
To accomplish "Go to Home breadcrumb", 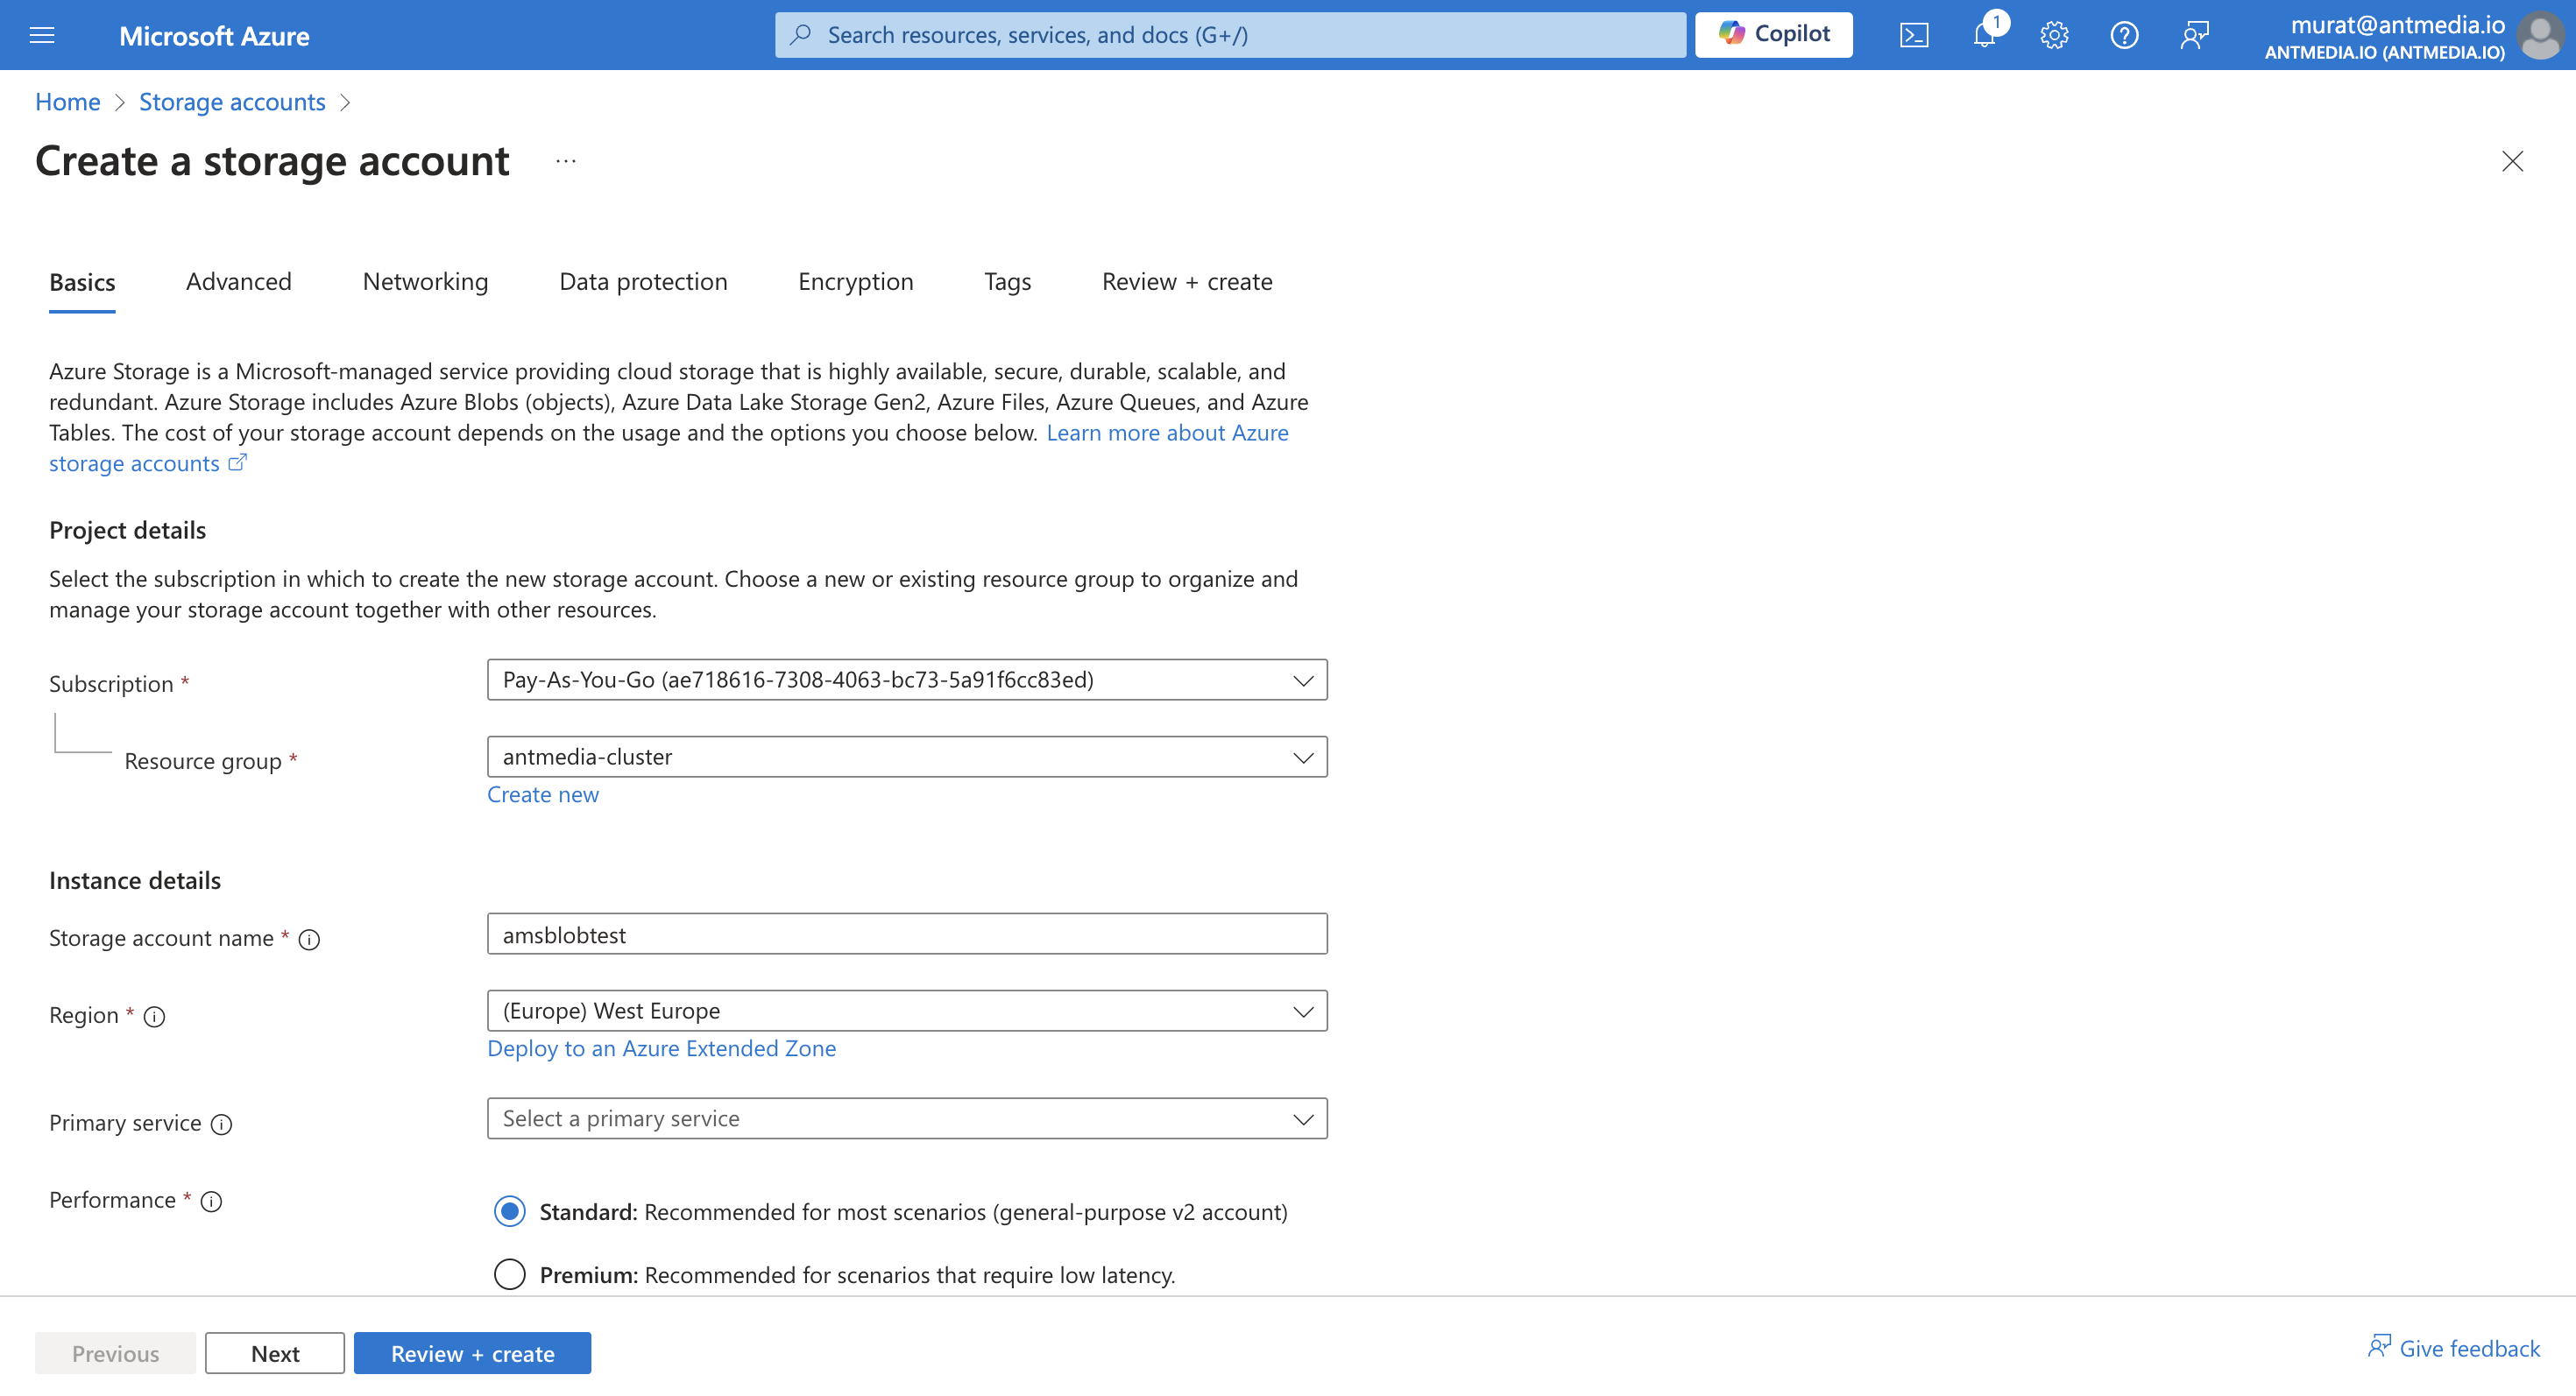I will [x=67, y=102].
